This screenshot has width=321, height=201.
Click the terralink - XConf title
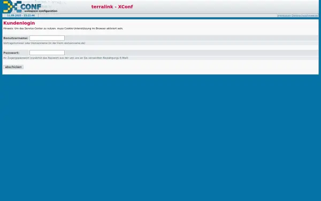[x=112, y=7]
